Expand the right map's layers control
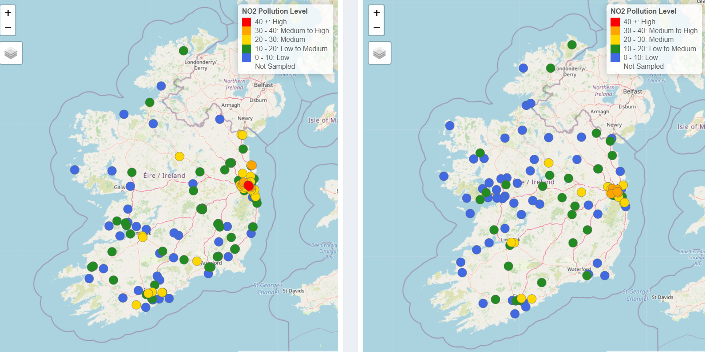705x352 pixels. click(380, 53)
